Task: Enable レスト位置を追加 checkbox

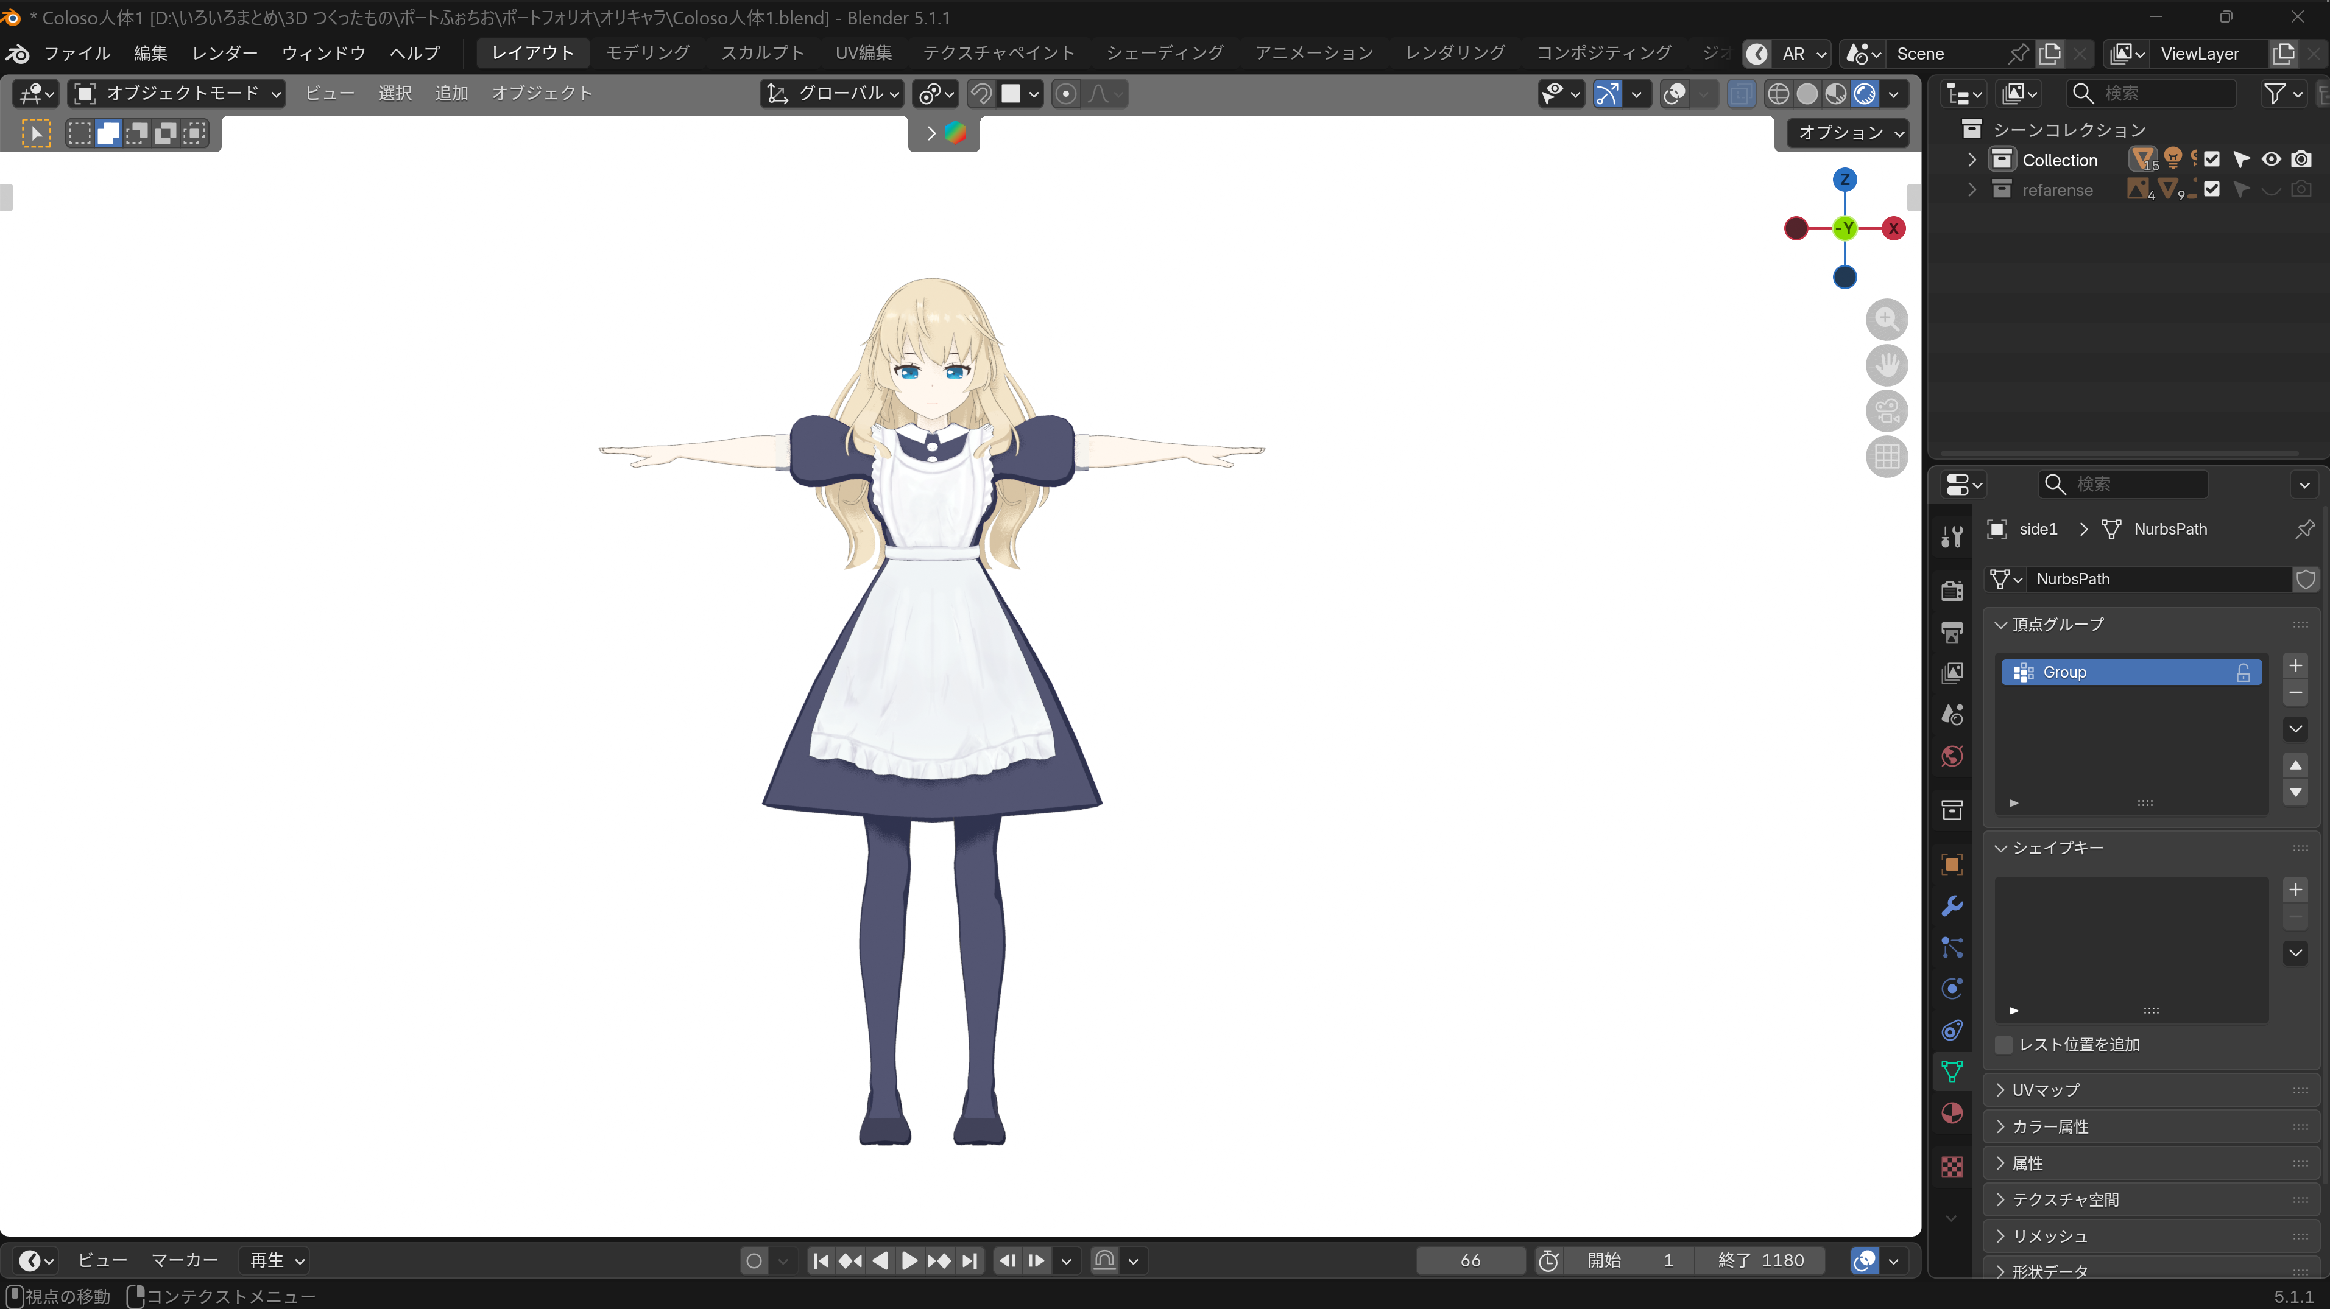Action: coord(2003,1044)
